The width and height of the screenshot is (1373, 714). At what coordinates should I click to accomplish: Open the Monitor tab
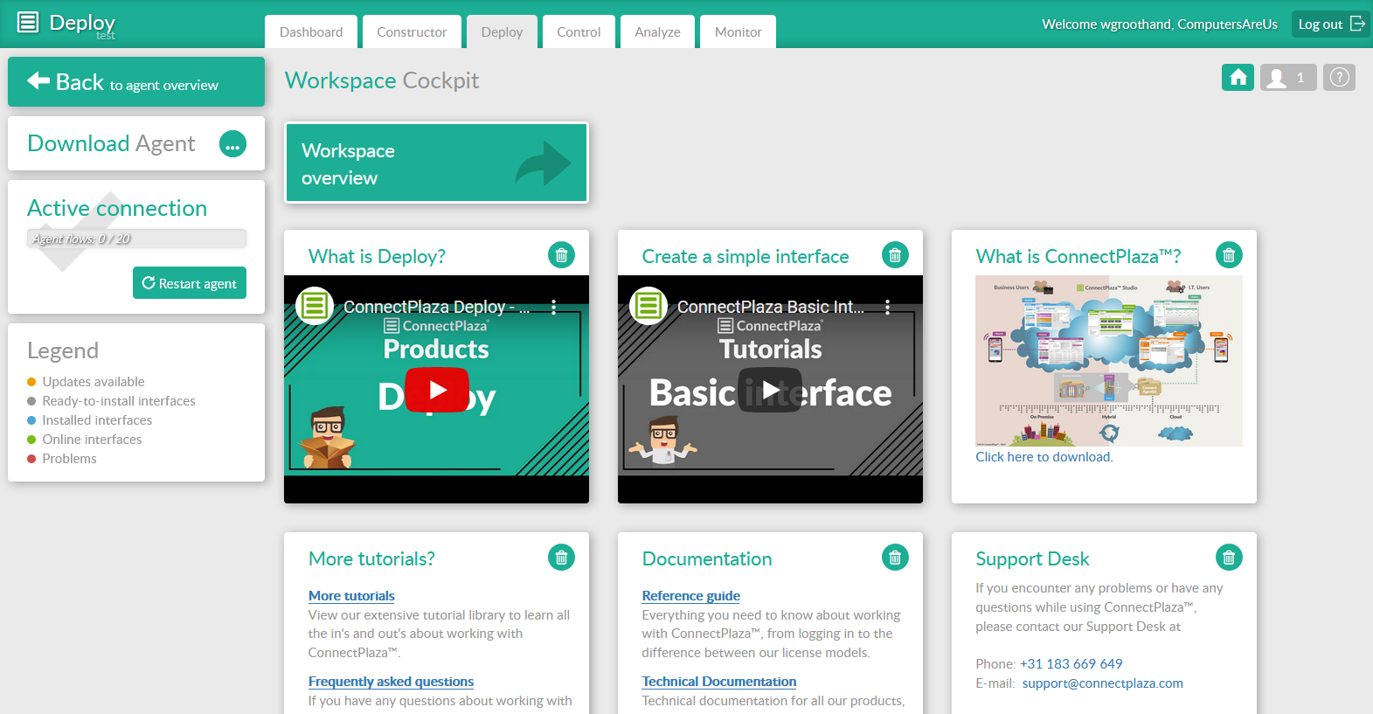pyautogui.click(x=738, y=32)
